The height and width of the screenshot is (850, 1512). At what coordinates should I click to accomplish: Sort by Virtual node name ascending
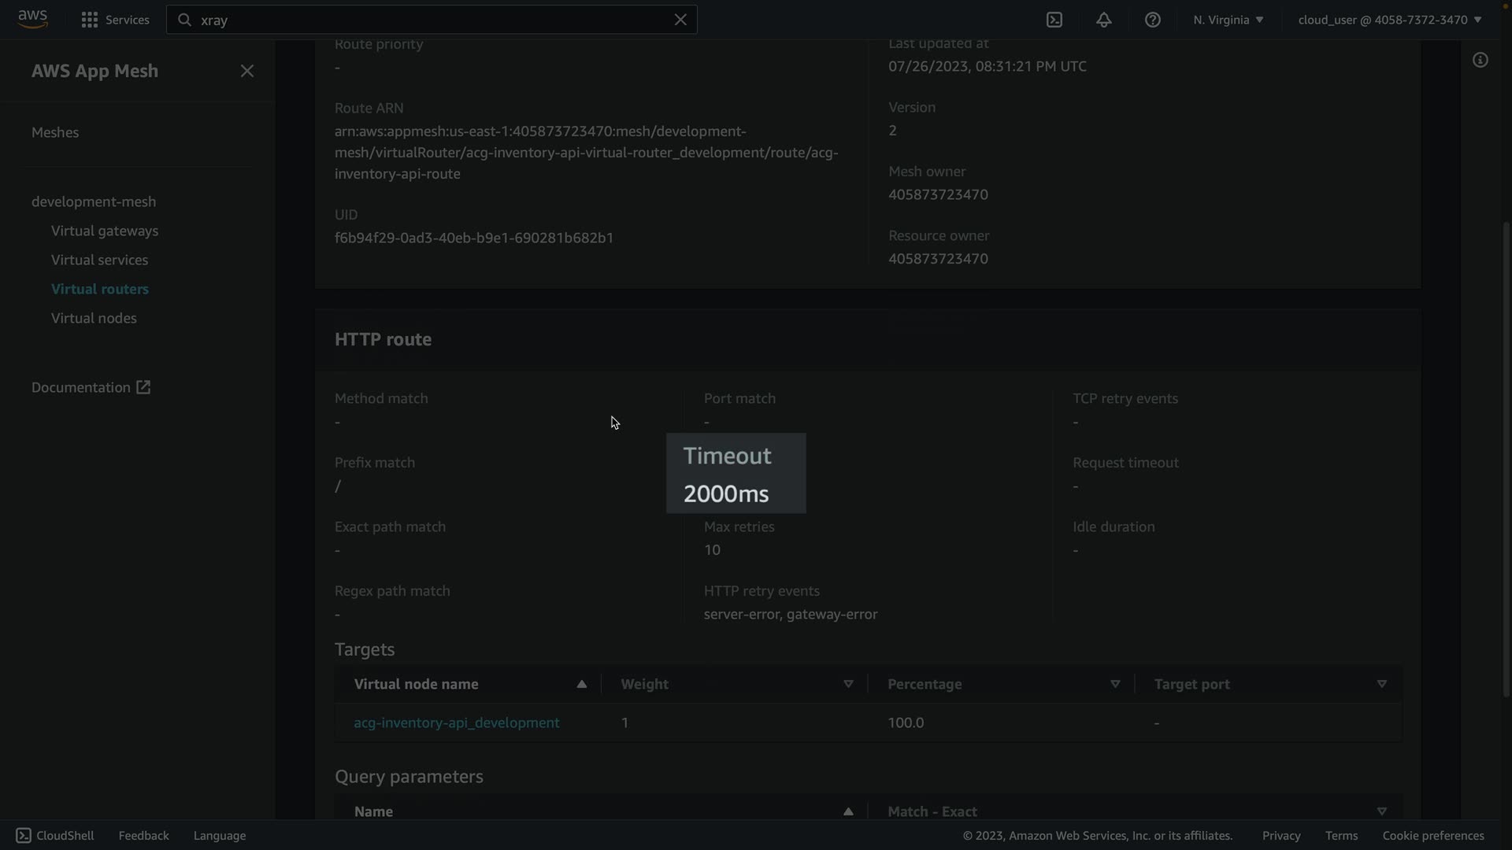tap(581, 684)
